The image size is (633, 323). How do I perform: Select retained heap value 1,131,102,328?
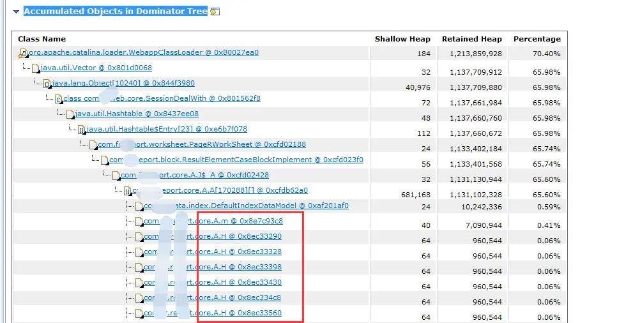(476, 195)
